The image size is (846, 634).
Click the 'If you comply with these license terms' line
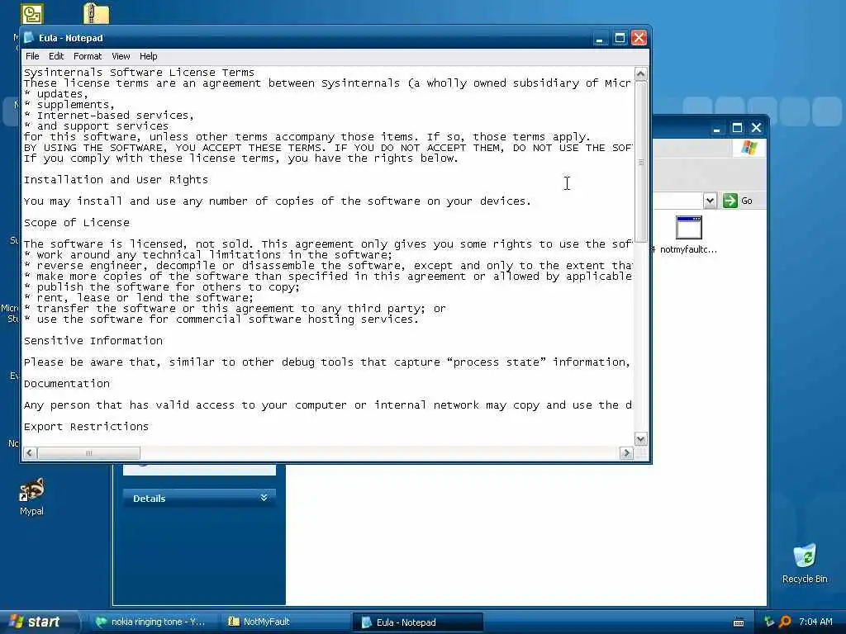240,158
